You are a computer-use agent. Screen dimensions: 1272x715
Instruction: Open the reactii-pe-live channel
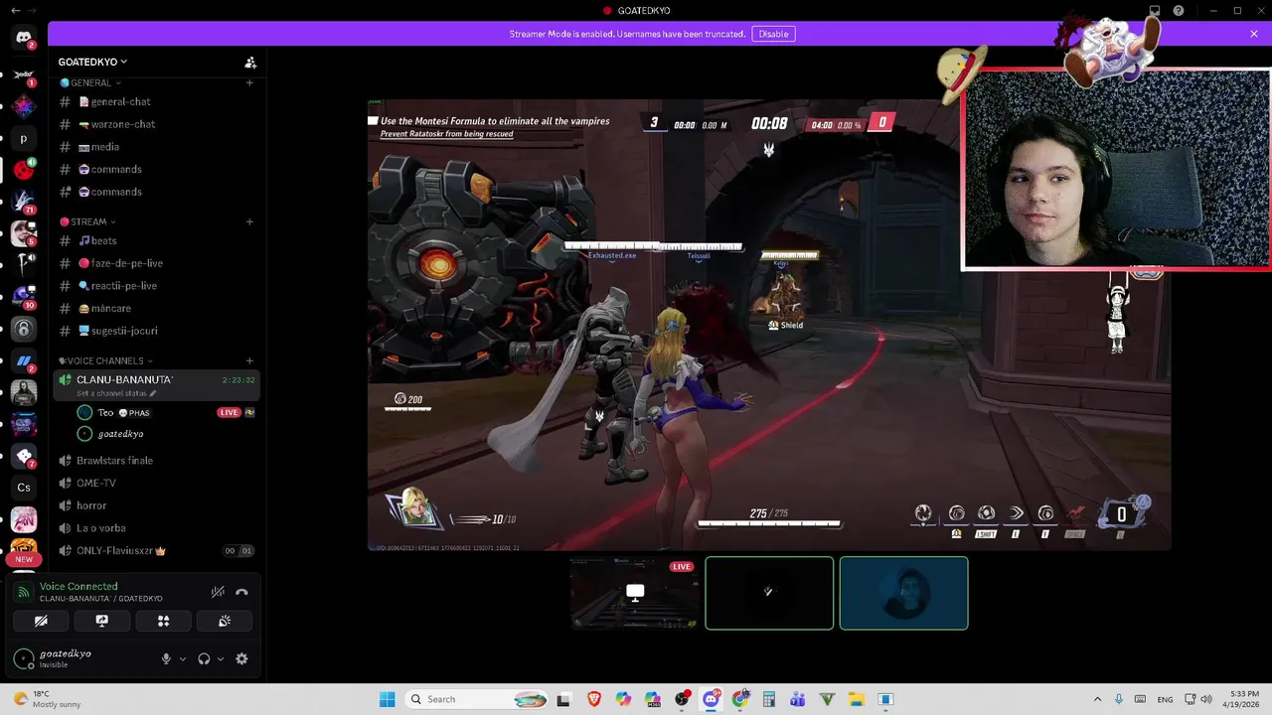point(157,286)
